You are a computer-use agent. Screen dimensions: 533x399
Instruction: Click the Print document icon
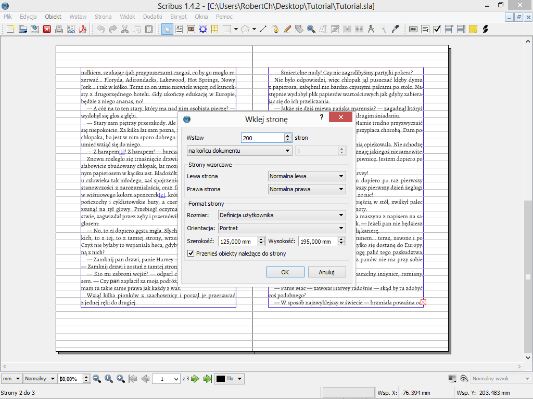59,29
